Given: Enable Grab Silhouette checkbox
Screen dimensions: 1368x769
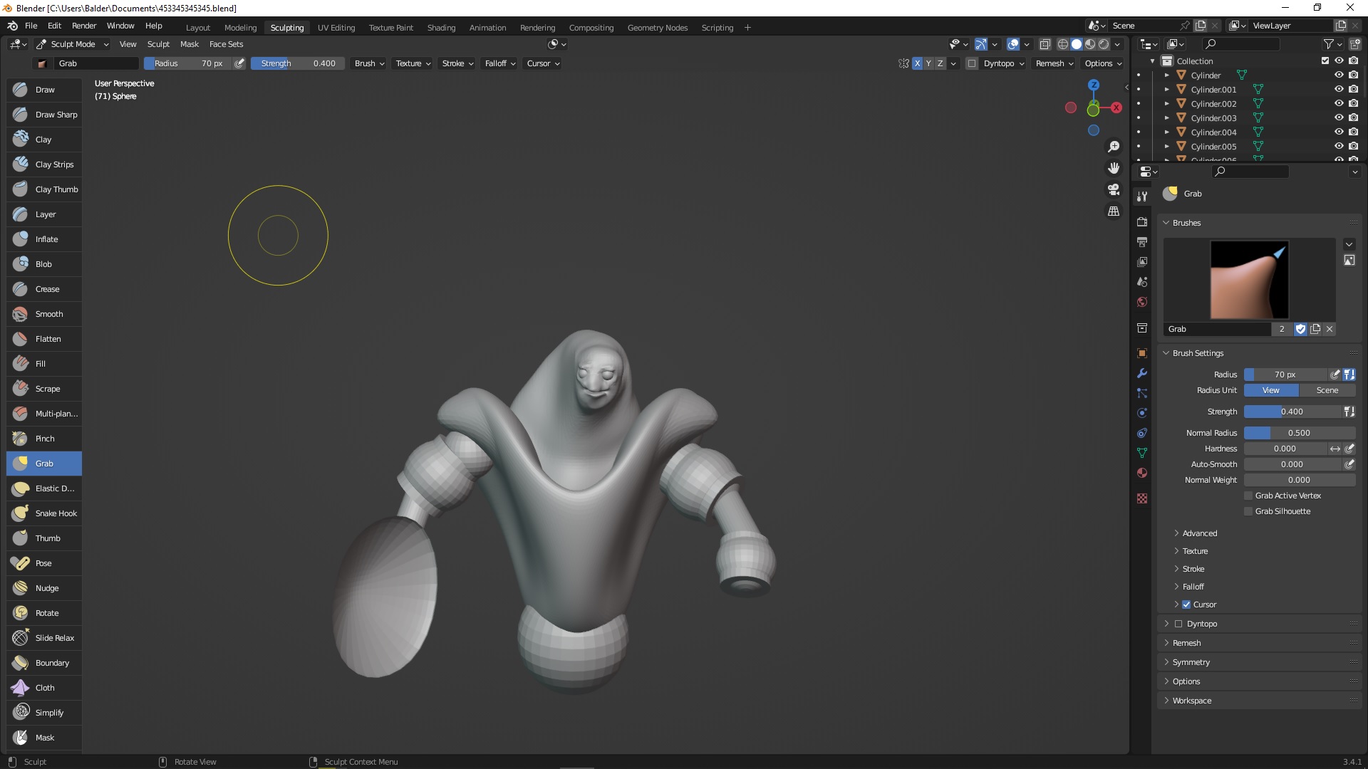Looking at the screenshot, I should coord(1248,511).
